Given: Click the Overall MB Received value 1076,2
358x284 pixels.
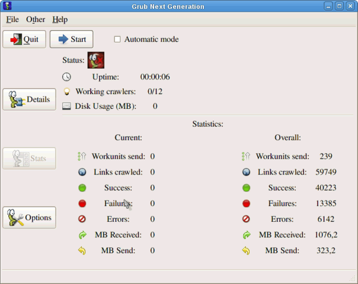Looking at the screenshot, I should [326, 235].
